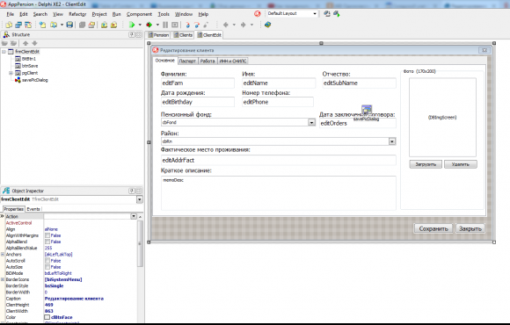Select the savePicDialog component icon on form

pos(367,110)
